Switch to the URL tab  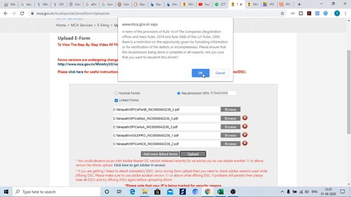tap(59, 4)
